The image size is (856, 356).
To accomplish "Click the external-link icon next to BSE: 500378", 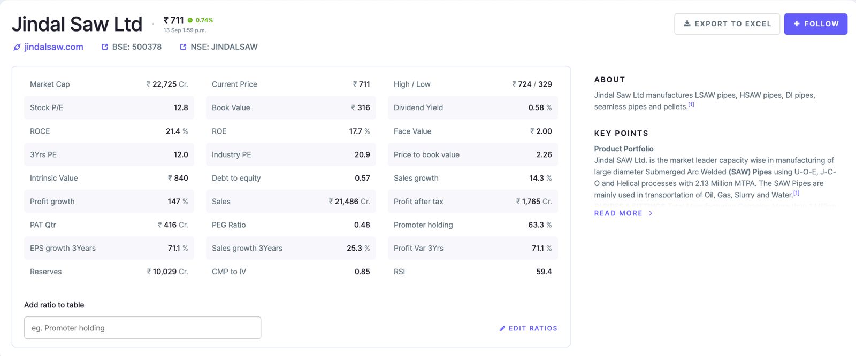I will (x=105, y=47).
